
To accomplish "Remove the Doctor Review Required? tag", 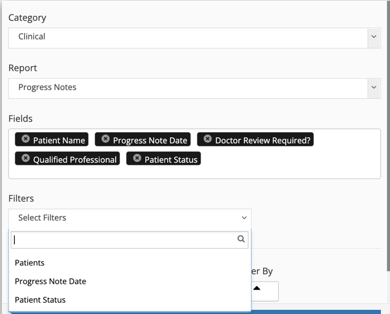I will pyautogui.click(x=207, y=139).
